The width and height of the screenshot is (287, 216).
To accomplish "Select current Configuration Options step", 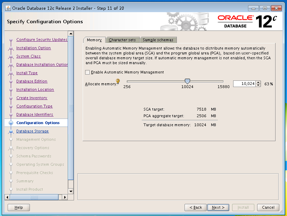I will (x=38, y=123).
